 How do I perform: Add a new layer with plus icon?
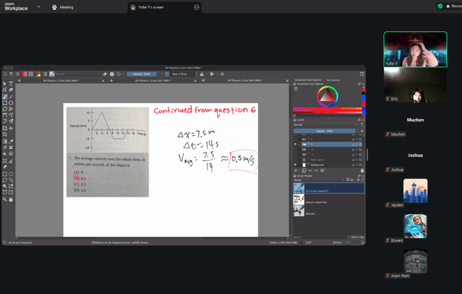(x=296, y=170)
